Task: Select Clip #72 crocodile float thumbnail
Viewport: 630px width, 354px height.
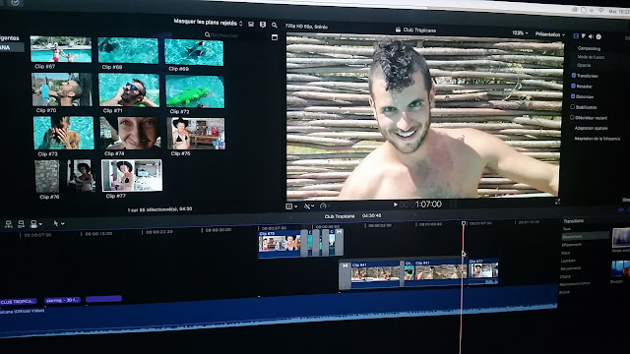Action: point(195,91)
